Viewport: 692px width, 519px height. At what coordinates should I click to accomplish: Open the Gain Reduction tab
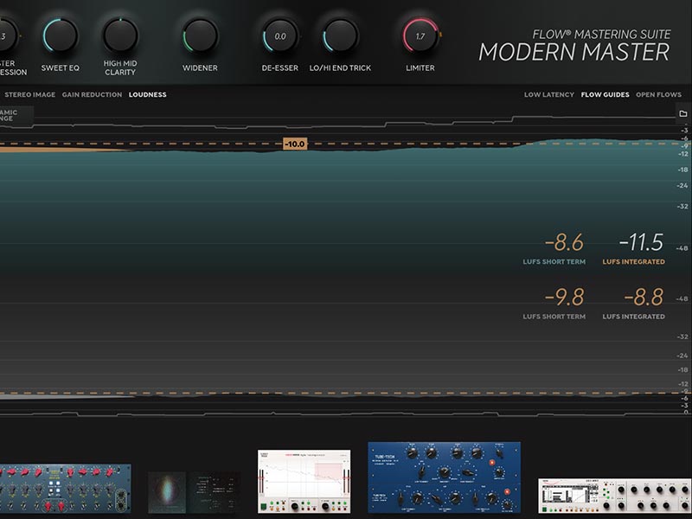tap(92, 94)
